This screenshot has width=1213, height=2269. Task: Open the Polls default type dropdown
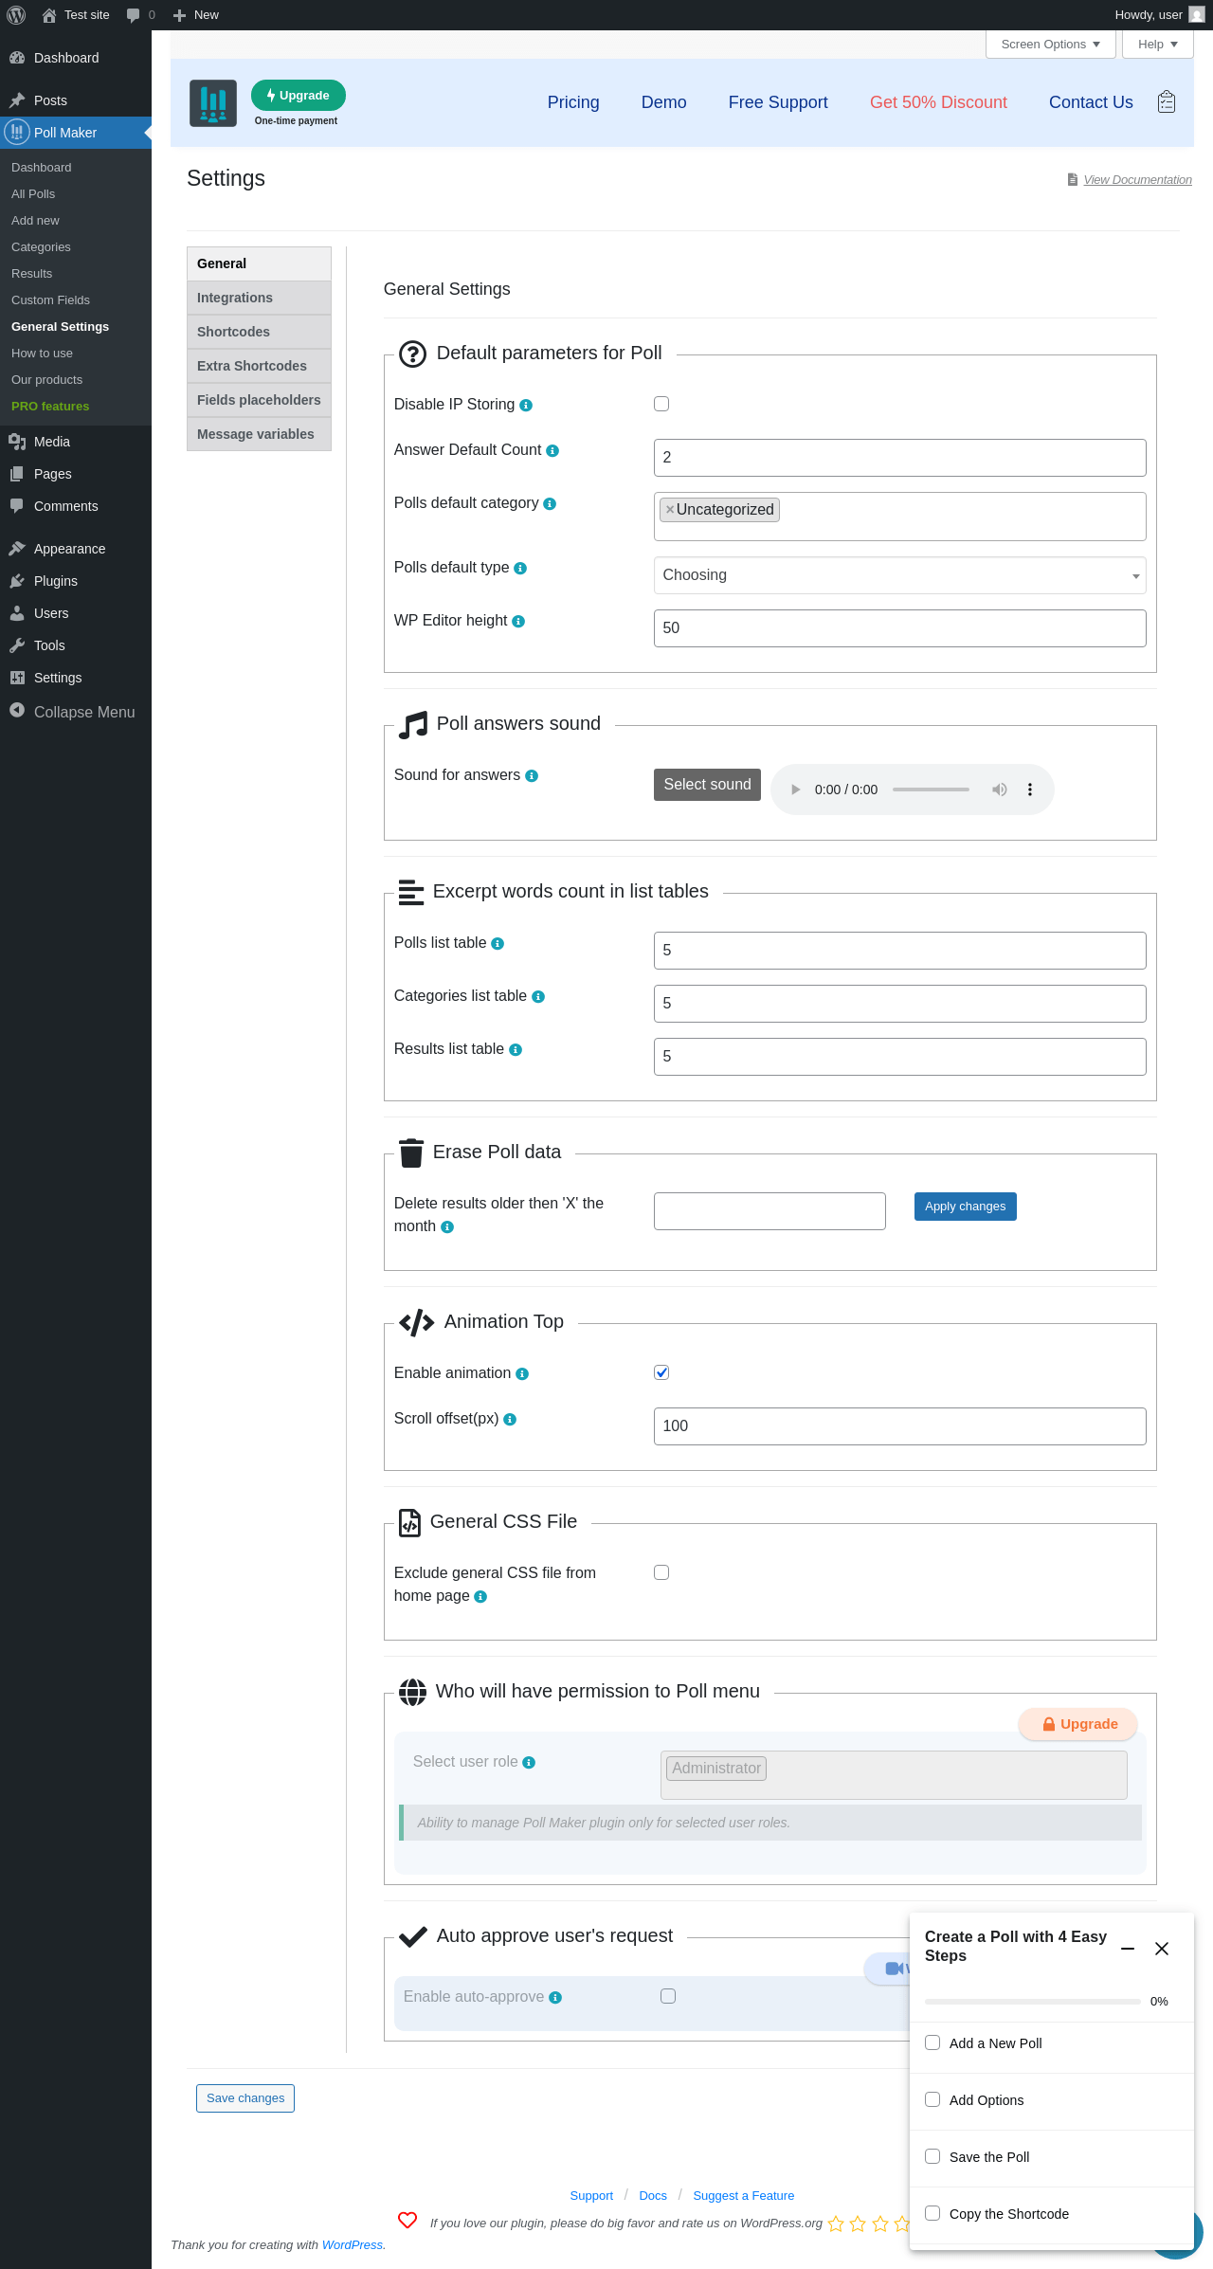coord(899,575)
